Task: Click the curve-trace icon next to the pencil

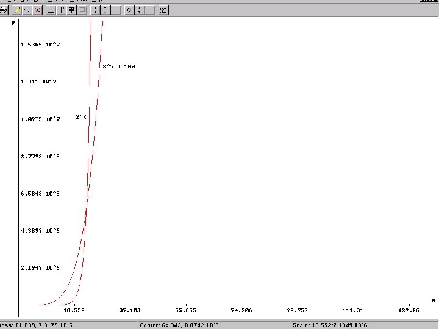Action: (27, 10)
